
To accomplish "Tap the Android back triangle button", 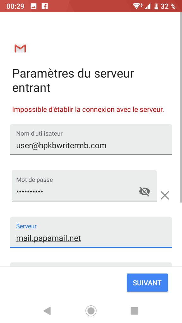I will click(47, 311).
